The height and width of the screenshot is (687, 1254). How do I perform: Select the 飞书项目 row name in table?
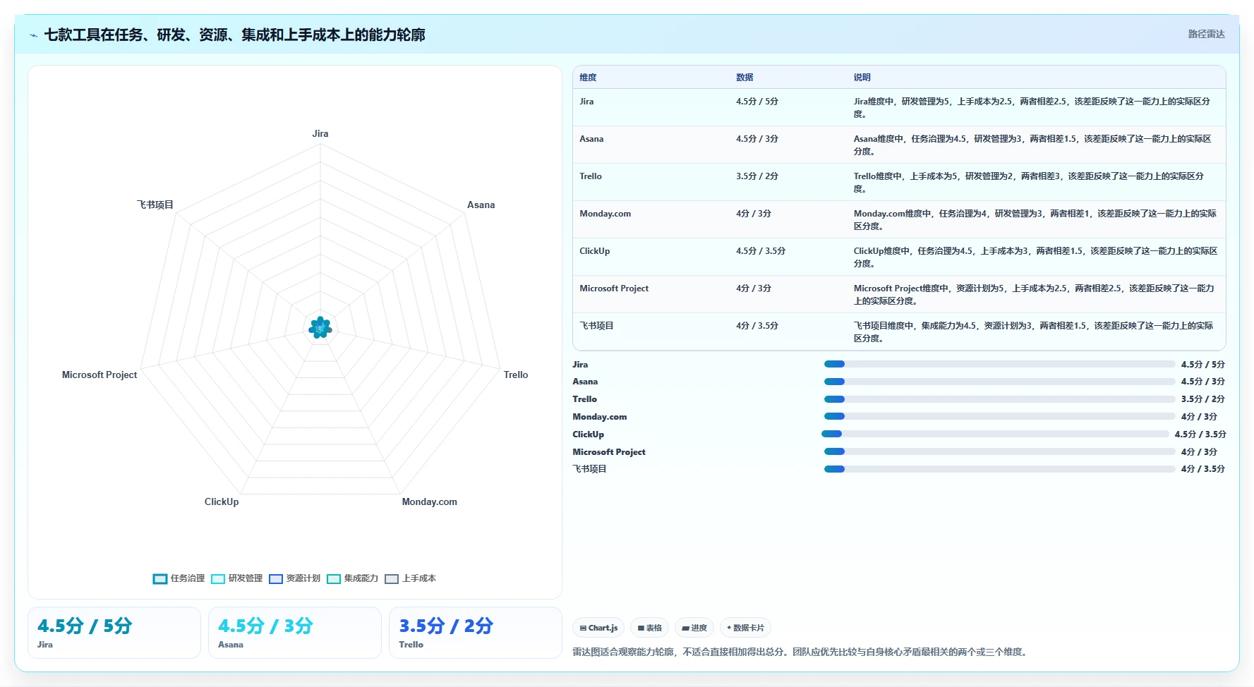click(596, 326)
